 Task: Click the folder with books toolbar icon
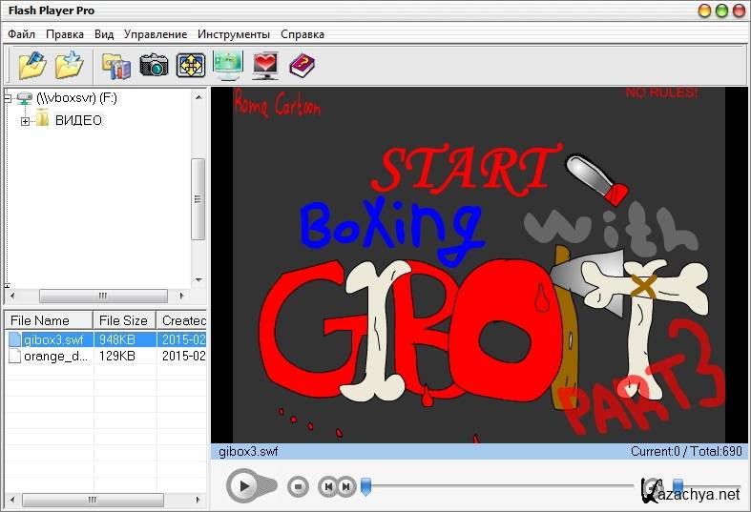pos(116,65)
